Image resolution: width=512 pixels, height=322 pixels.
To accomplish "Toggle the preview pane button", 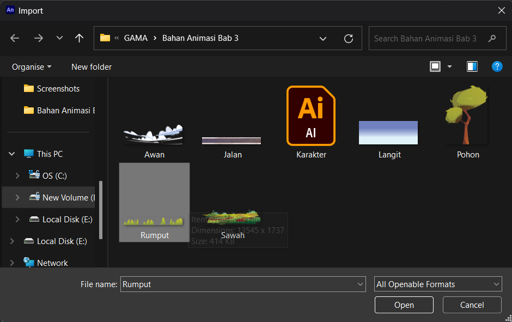I will (x=472, y=66).
